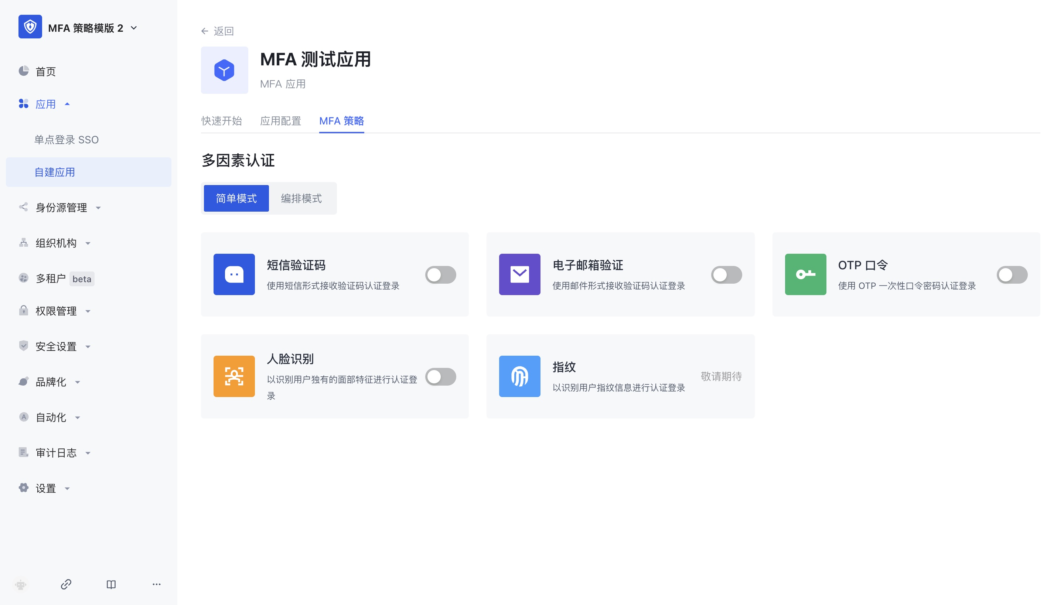Click the 指纹 fingerprint icon
Viewport: 1064px width, 605px height.
519,376
